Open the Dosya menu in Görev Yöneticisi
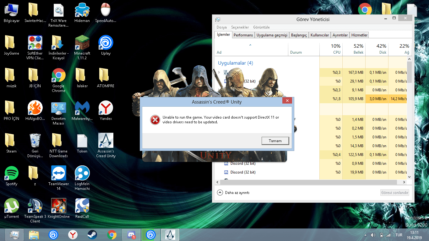The height and width of the screenshot is (241, 429). tap(222, 27)
